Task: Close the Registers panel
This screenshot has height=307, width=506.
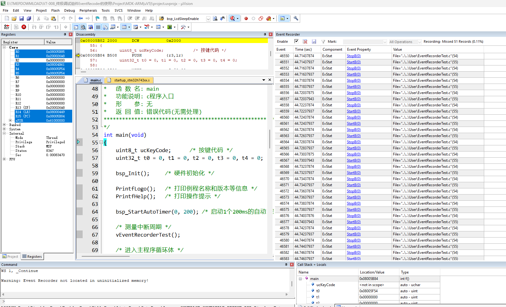Action: pyautogui.click(x=71, y=34)
